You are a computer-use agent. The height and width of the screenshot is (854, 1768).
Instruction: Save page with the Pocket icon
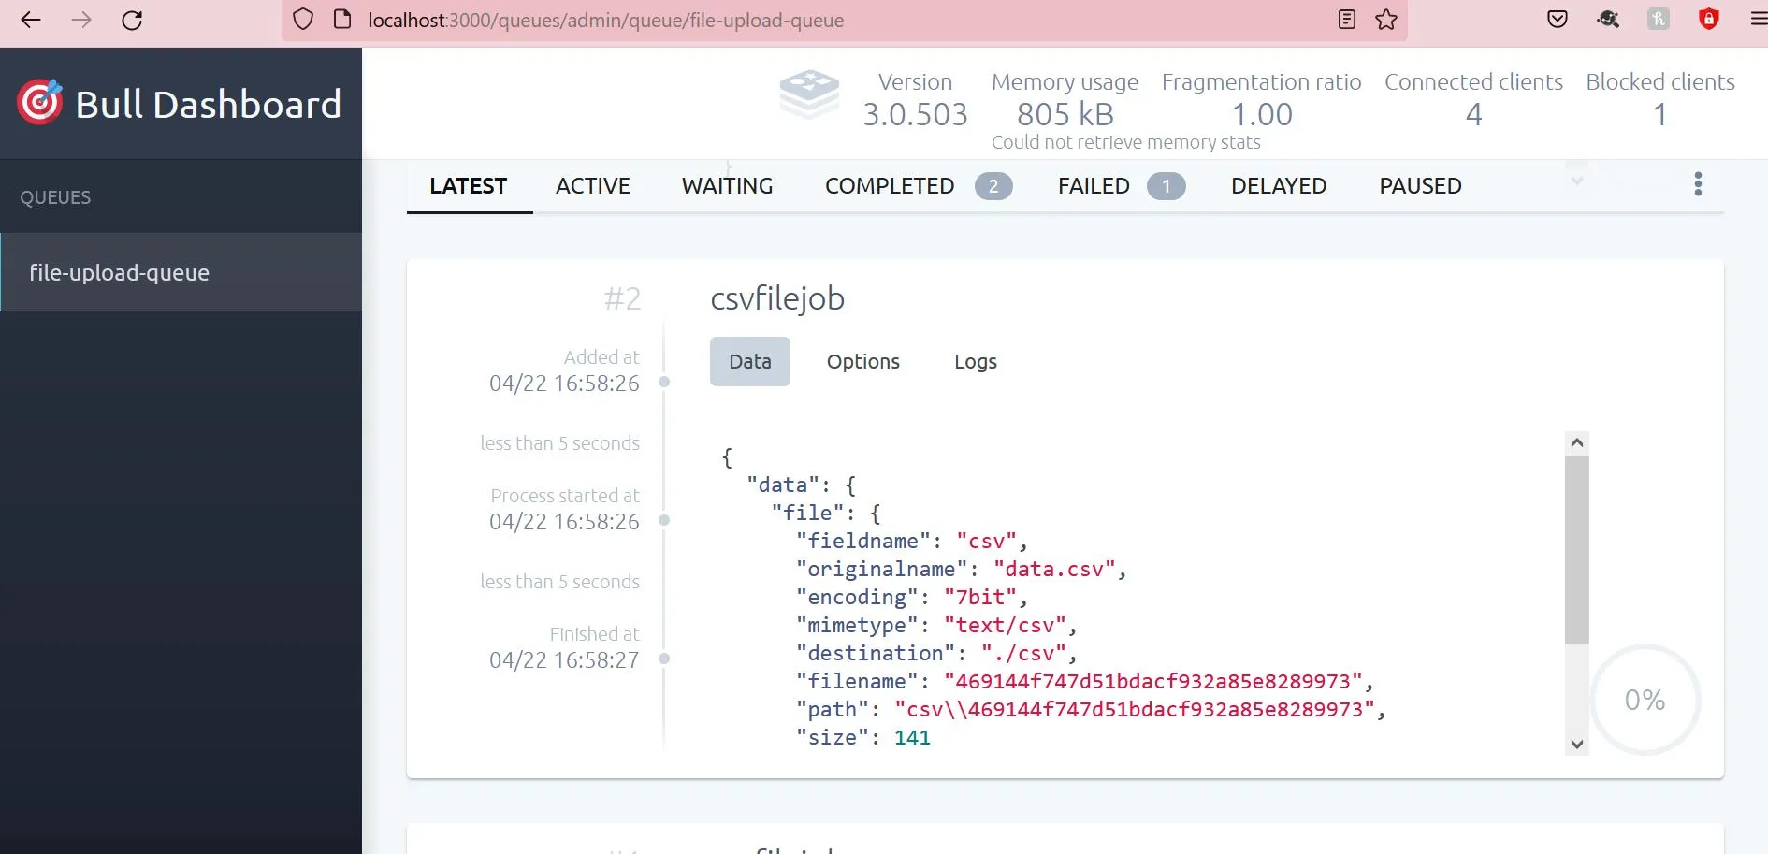1558,20
